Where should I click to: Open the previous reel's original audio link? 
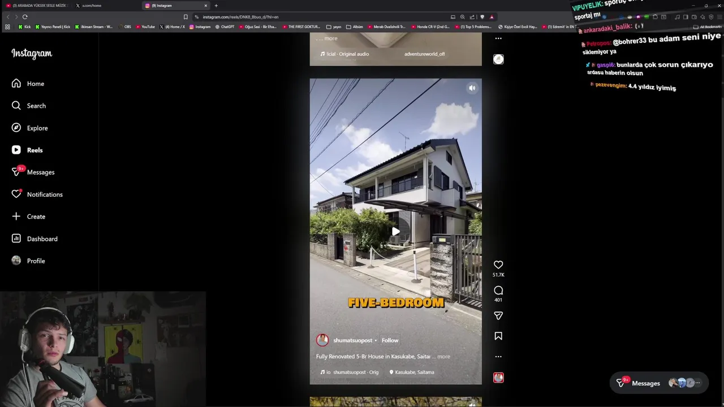(344, 54)
